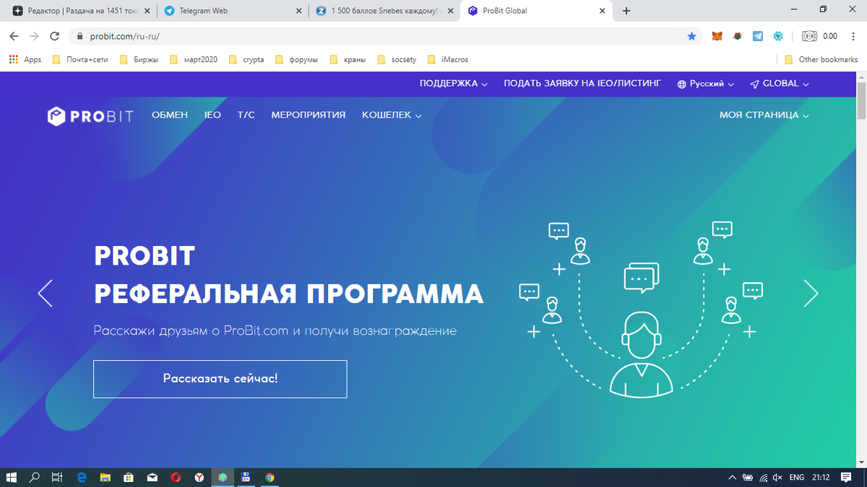Open the 0.00 balance extension
Screen dimensions: 867x487
(x=820, y=35)
